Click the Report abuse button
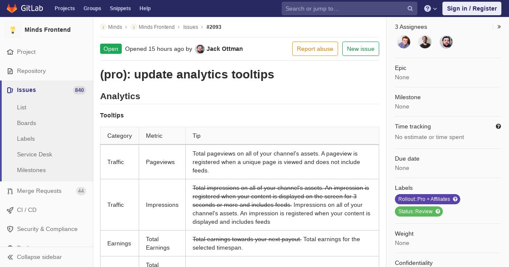Viewport: 509px width, 267px height. (x=315, y=49)
